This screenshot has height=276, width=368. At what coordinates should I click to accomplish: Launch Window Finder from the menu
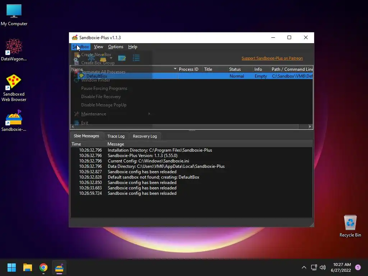coord(96,80)
